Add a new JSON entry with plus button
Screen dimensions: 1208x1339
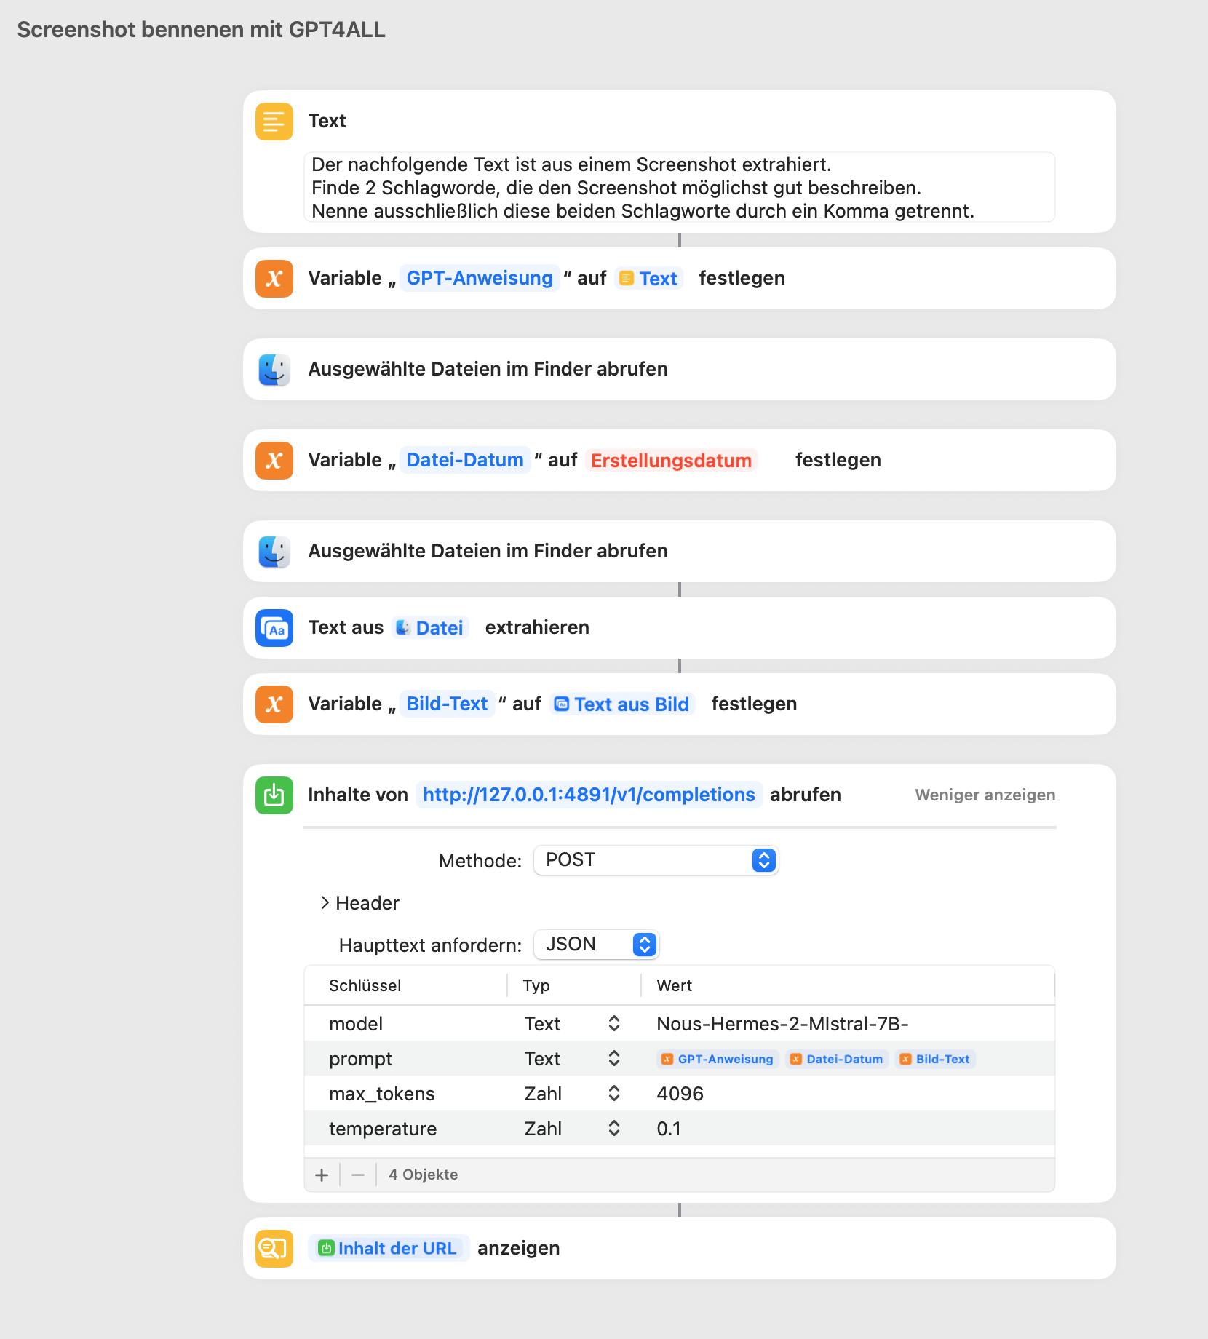322,1175
